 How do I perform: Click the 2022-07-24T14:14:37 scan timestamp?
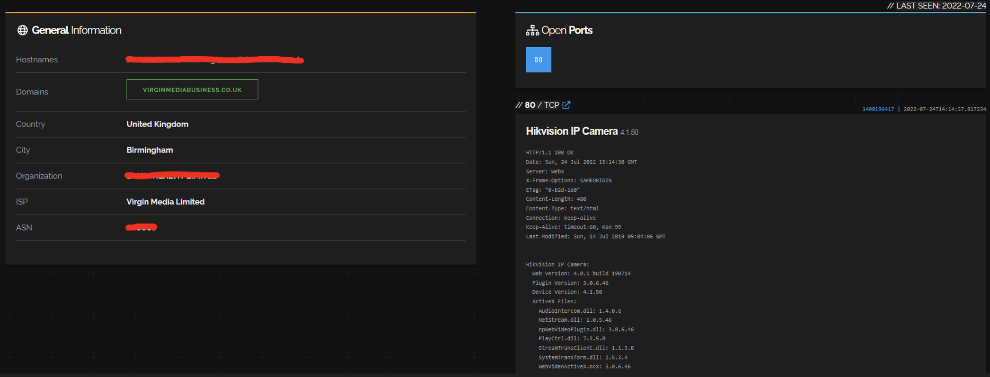tap(945, 109)
